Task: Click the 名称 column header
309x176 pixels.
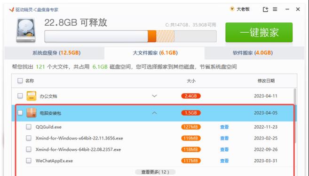Action: (x=30, y=81)
